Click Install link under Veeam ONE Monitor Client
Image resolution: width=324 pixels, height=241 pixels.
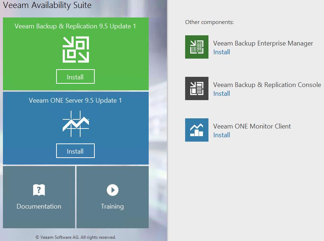(x=222, y=135)
